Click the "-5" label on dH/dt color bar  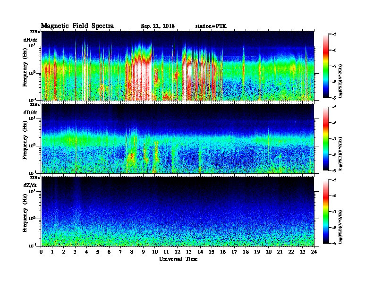click(334, 34)
